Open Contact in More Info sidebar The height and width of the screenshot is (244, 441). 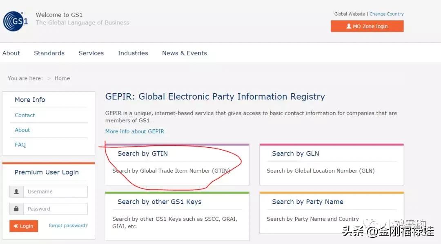25,115
